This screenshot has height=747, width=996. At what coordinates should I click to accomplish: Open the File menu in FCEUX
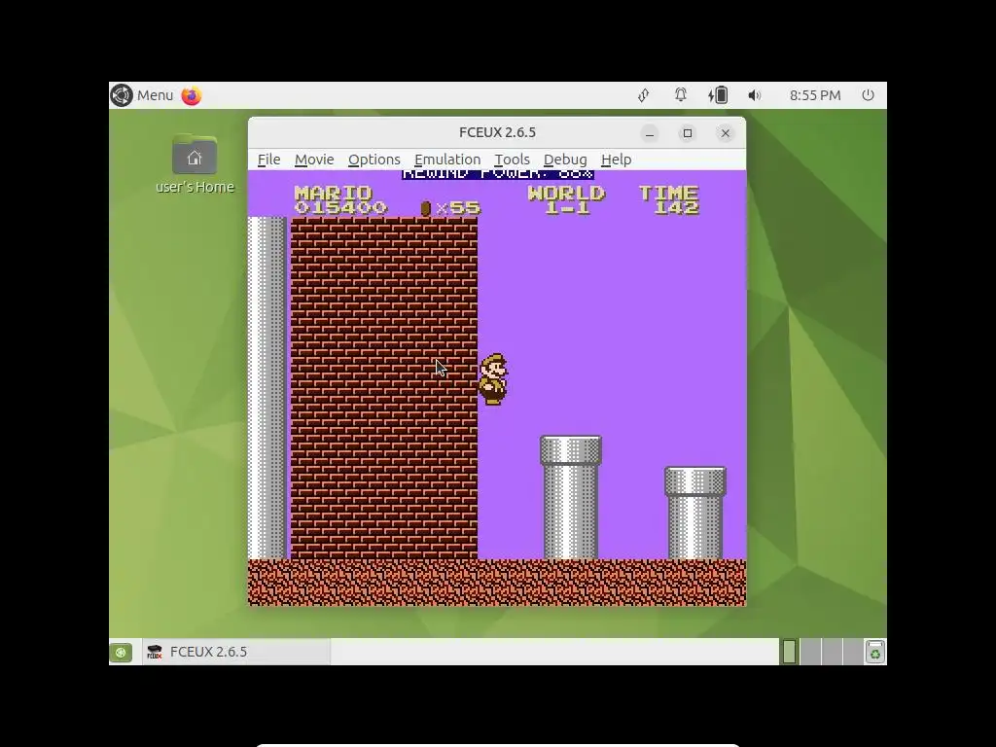(x=268, y=160)
